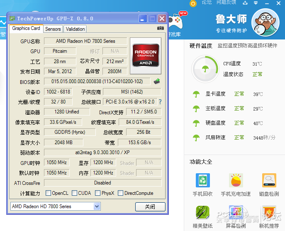Click the 驱动版本 ati2mtag value field
The image size is (285, 231).
click(x=102, y=152)
